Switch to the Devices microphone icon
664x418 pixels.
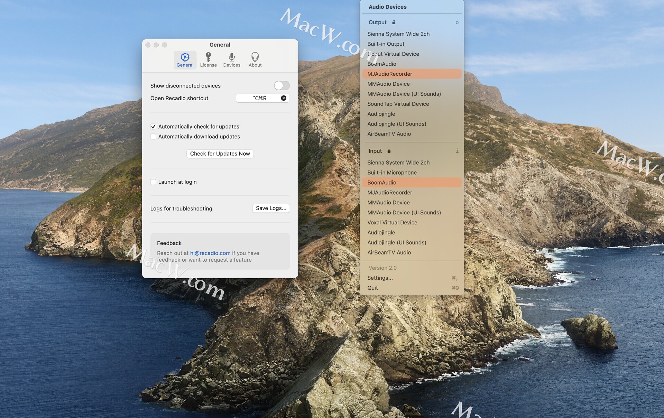(232, 57)
